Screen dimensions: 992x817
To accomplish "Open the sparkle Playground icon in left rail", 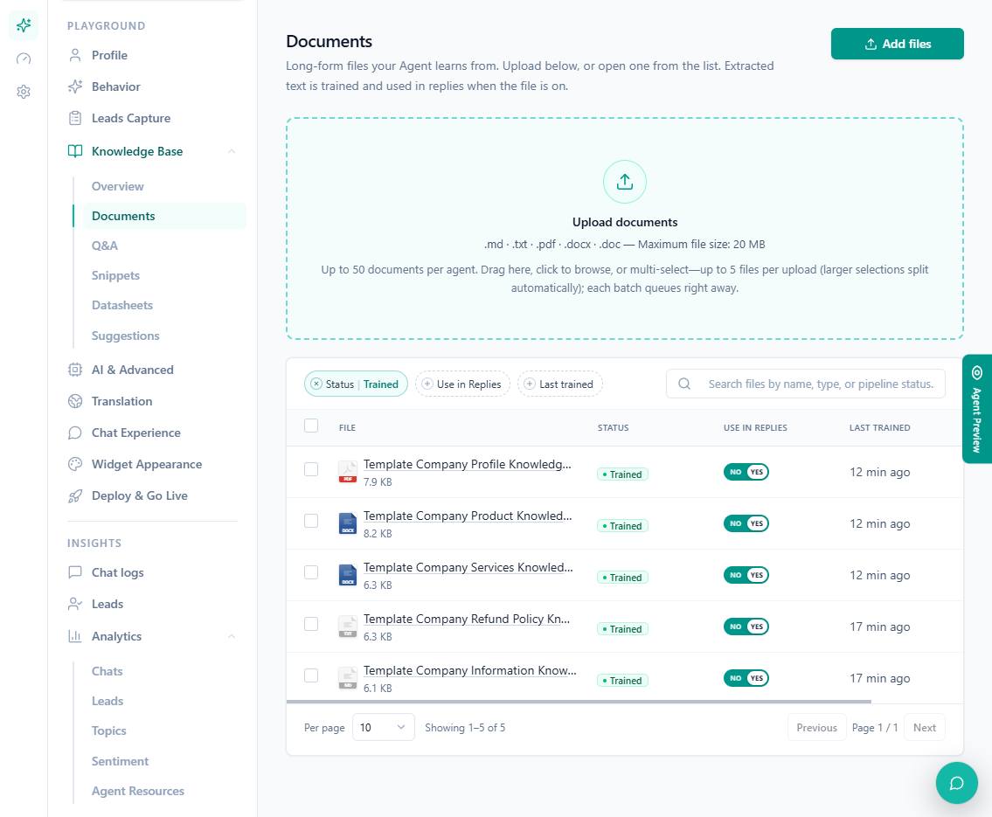I will pyautogui.click(x=24, y=25).
